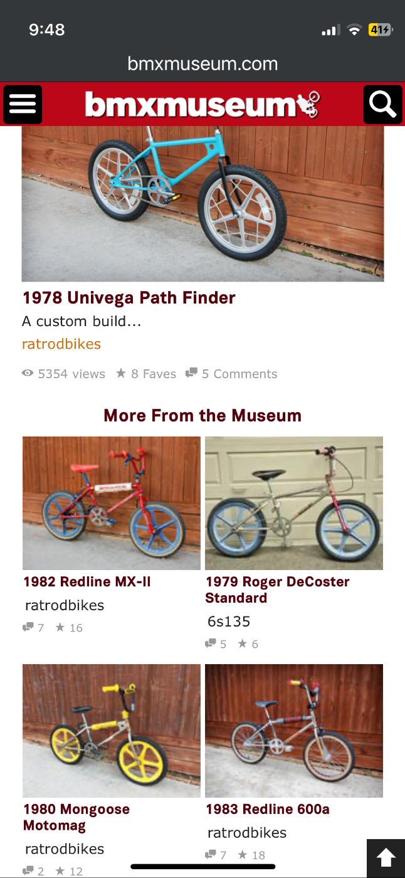Image resolution: width=405 pixels, height=878 pixels.
Task: Open the 1978 Univega Path Finder title link
Action: pos(128,297)
